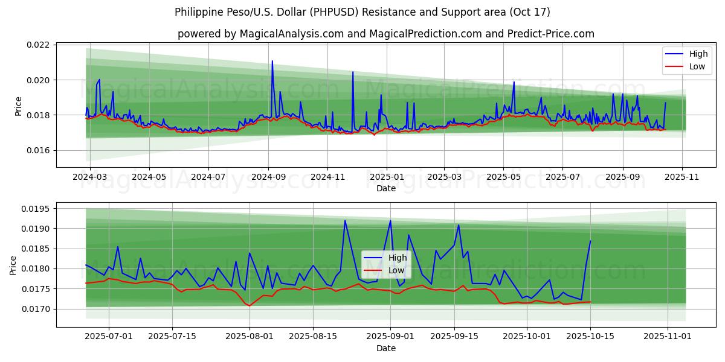
Task: Click the 2024-09 tick on top chart axis
Action: (x=268, y=178)
